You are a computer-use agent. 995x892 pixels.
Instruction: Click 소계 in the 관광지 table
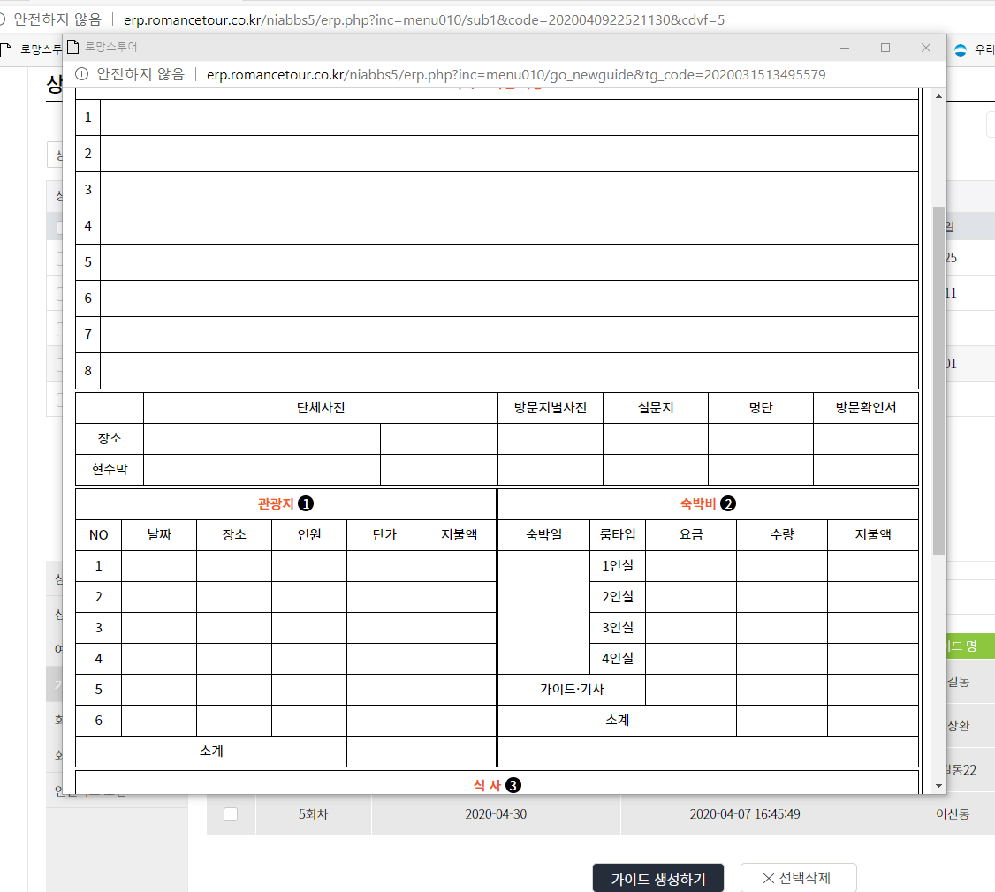click(x=211, y=752)
